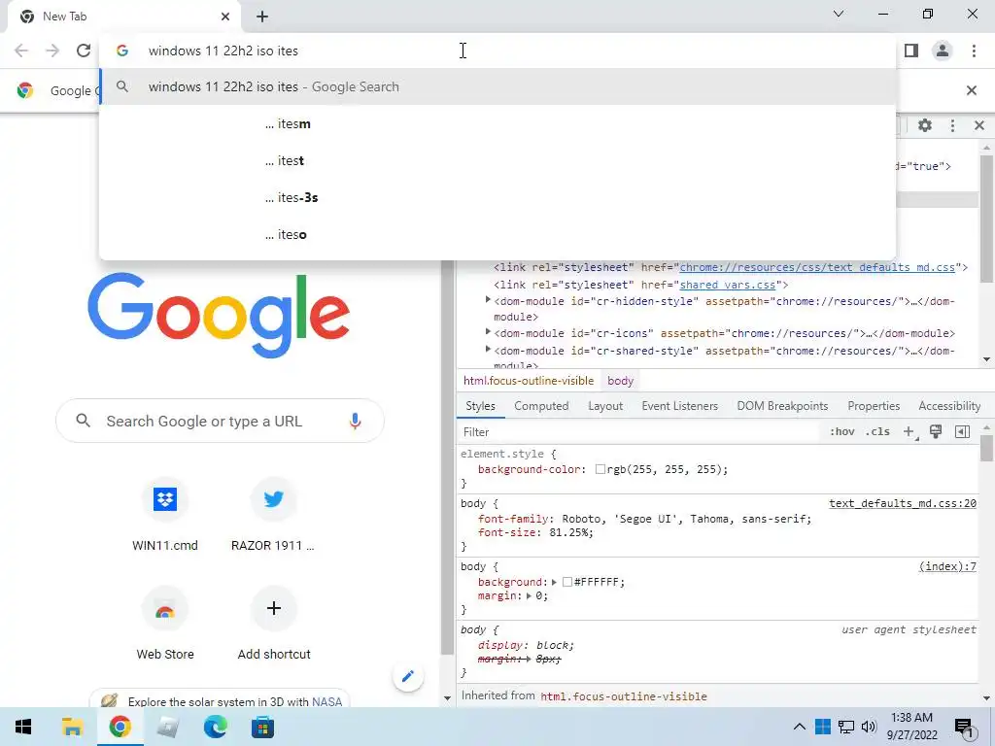
Task: Open the DOM Breakpoints tab
Action: [x=782, y=406]
